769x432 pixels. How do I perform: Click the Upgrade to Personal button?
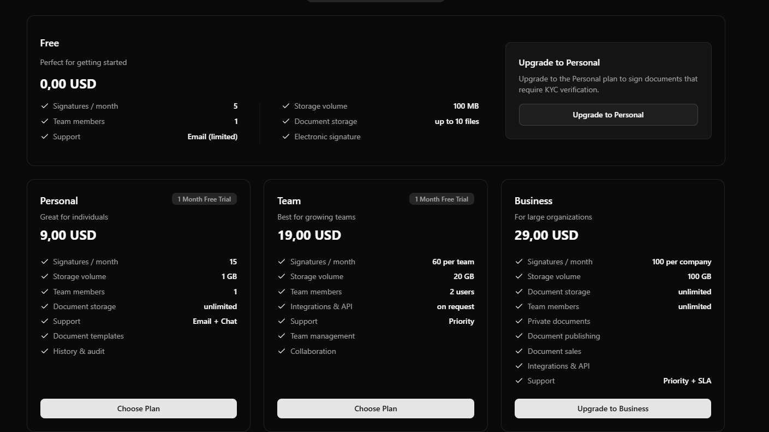[608, 115]
